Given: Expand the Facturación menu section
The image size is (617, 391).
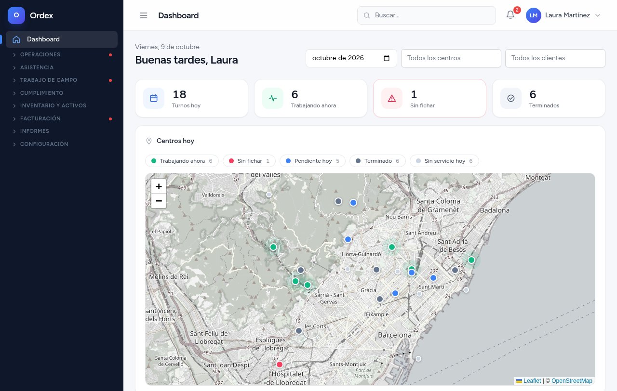Looking at the screenshot, I should point(62,118).
